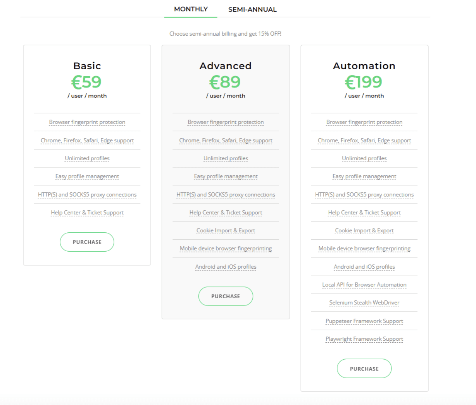Click Mobile device browser fingerprinting in Advanced
The width and height of the screenshot is (476, 405).
(226, 249)
